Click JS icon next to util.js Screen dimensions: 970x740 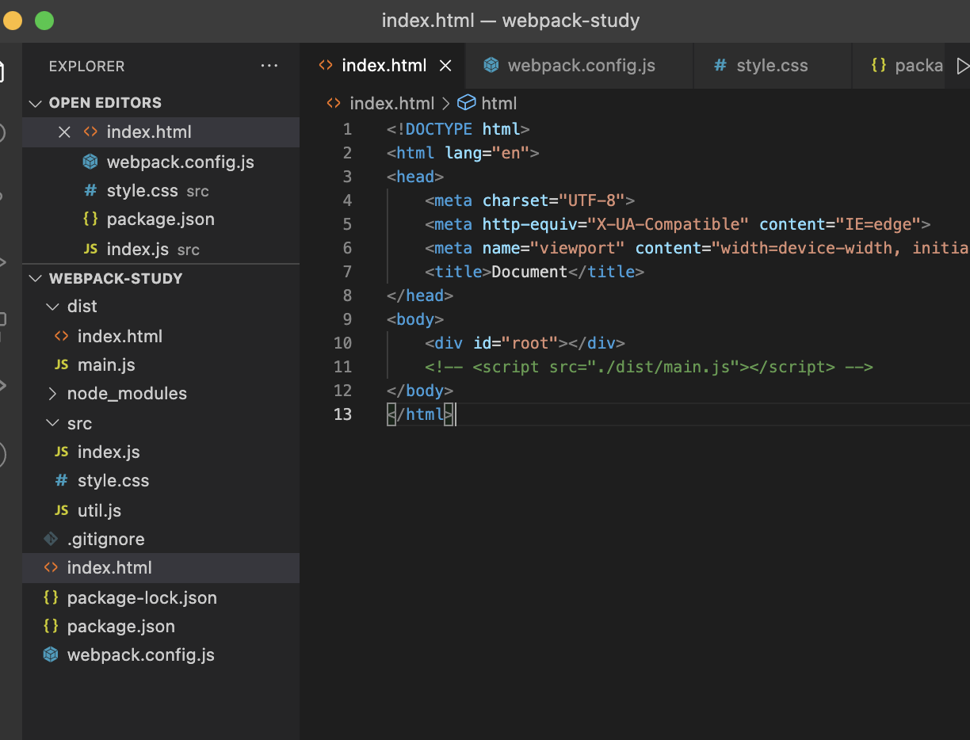tap(61, 510)
